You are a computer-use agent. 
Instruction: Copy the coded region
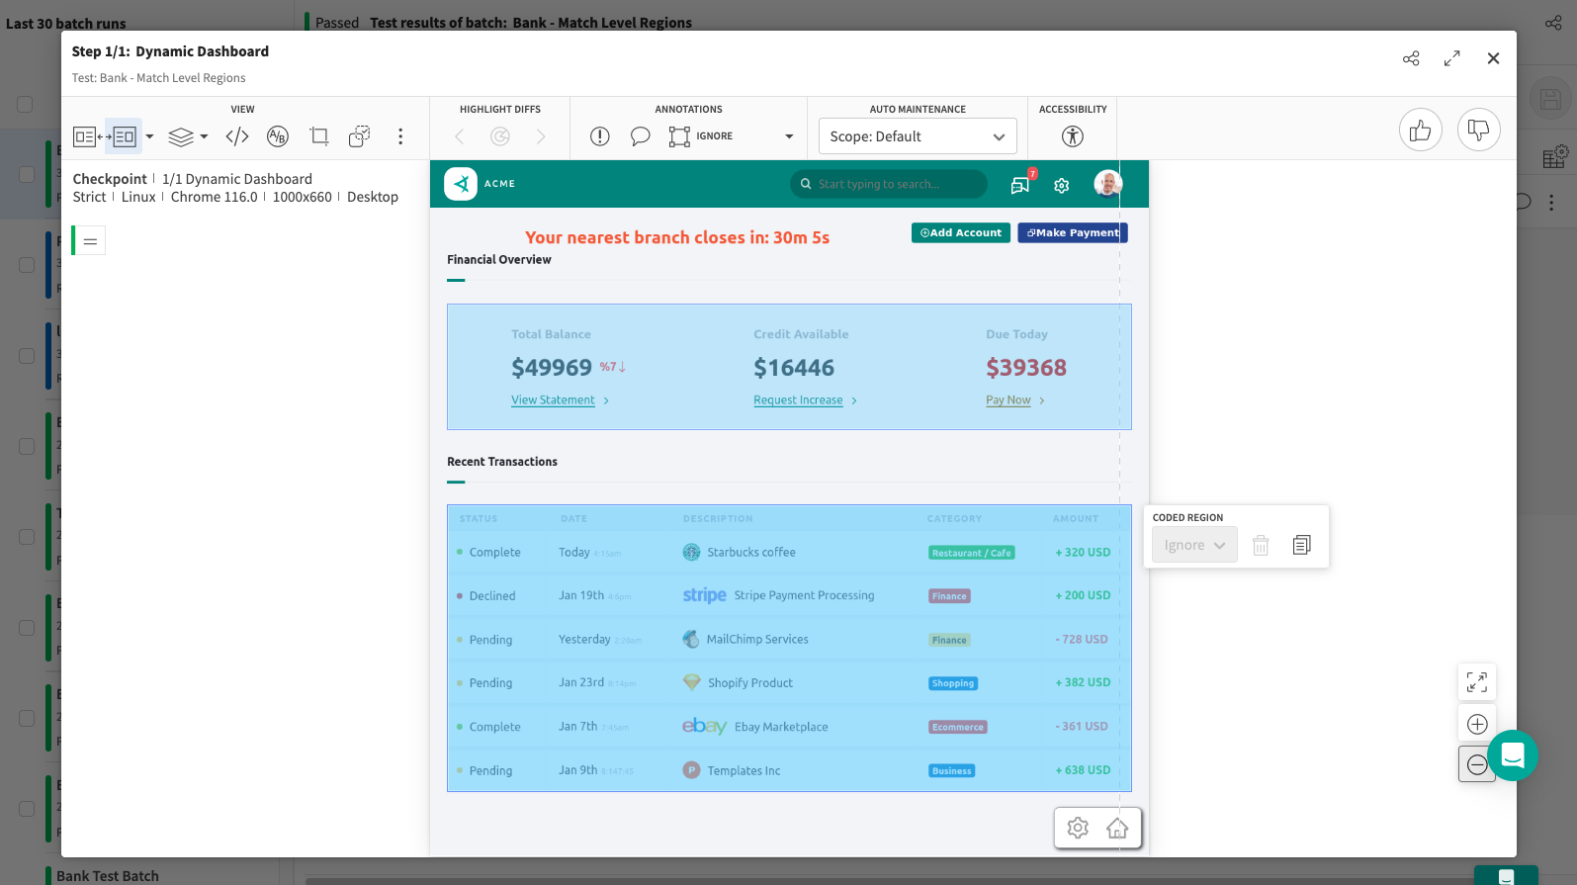pyautogui.click(x=1301, y=545)
